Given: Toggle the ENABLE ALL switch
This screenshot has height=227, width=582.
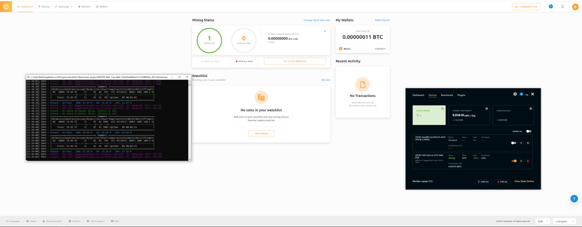Looking at the screenshot, I should (529, 131).
